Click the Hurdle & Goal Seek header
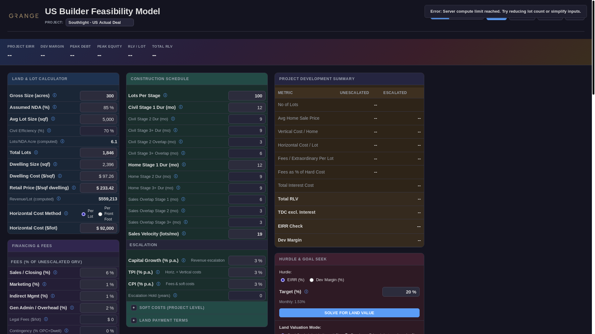Screen dimensions: 595x334 [x=349, y=259]
